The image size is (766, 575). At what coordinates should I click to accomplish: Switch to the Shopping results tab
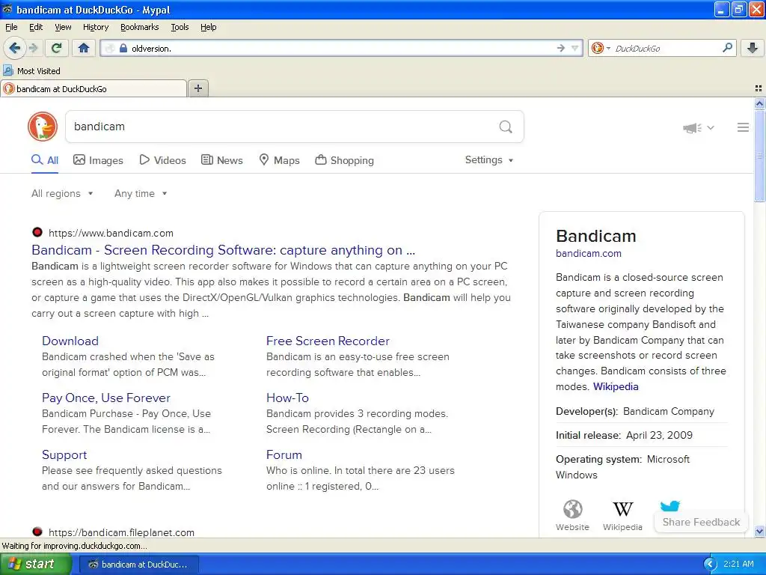[x=344, y=160]
